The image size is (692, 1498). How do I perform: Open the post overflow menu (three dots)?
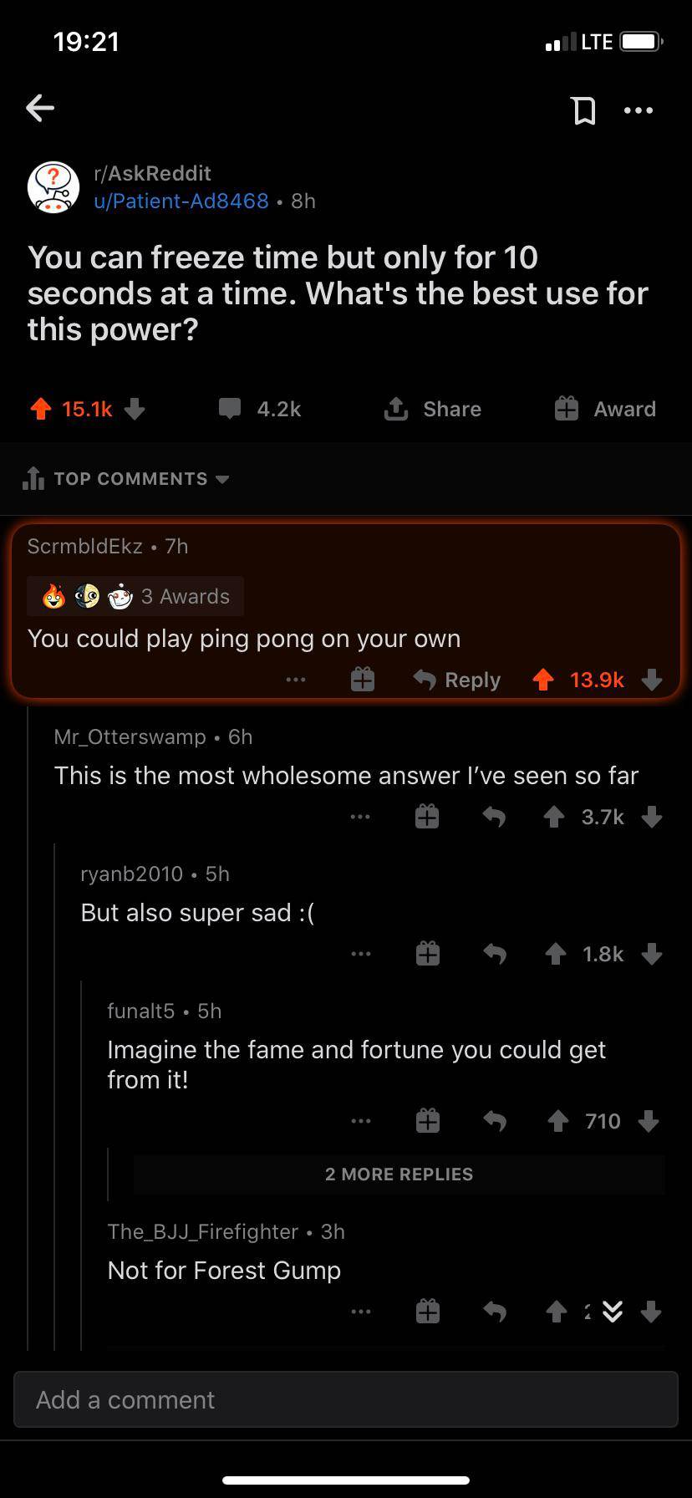pyautogui.click(x=639, y=110)
